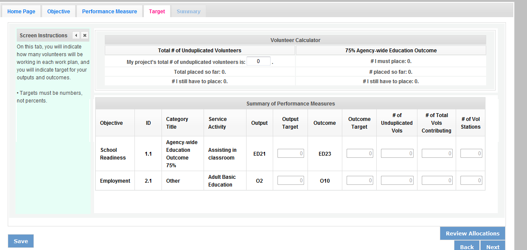Screen dimensions: 527x250
Task: Open the Home Page tab
Action: (x=21, y=12)
